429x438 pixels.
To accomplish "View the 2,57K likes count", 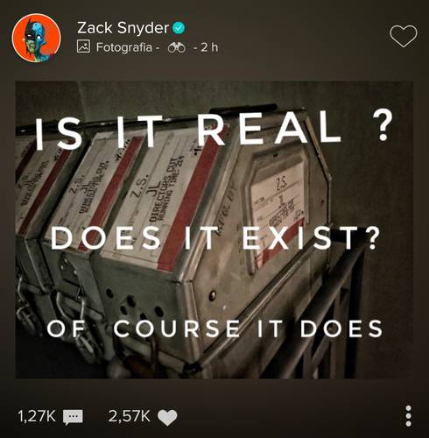I will (x=130, y=415).
